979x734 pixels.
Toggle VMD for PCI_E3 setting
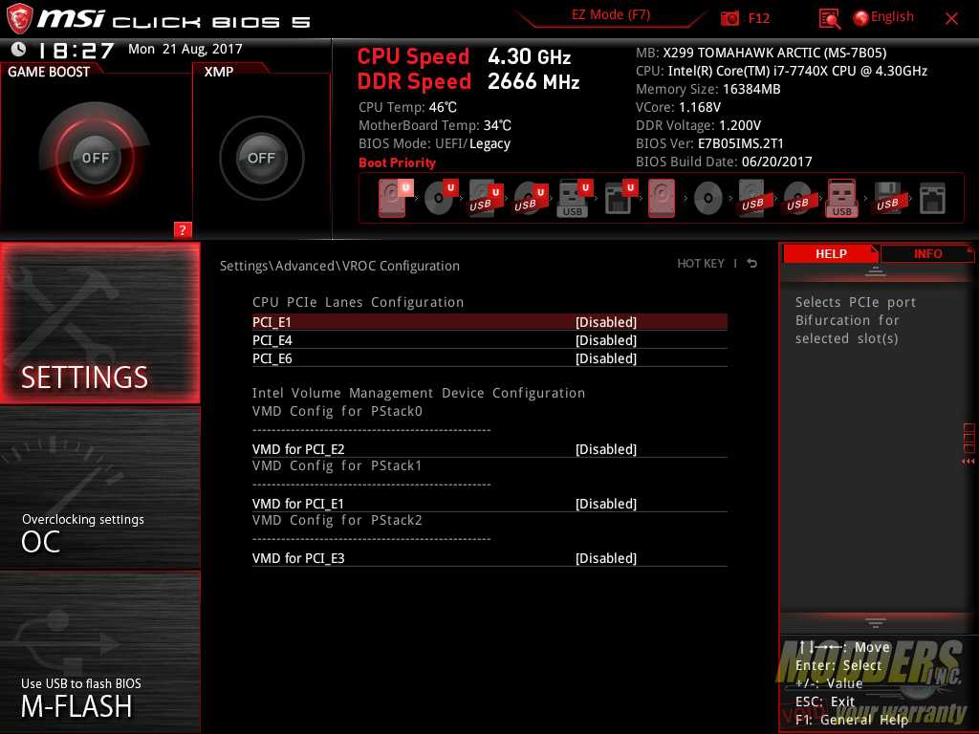click(x=489, y=557)
